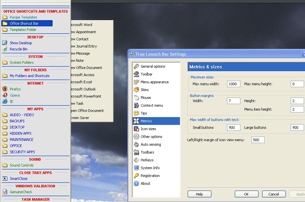305x202 pixels.
Task: Choose Microsoft Excel from the popup menu
Action: 82,82
